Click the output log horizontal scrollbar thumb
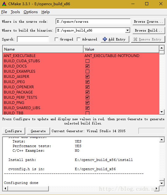This screenshot has height=195, width=167. point(28,189)
